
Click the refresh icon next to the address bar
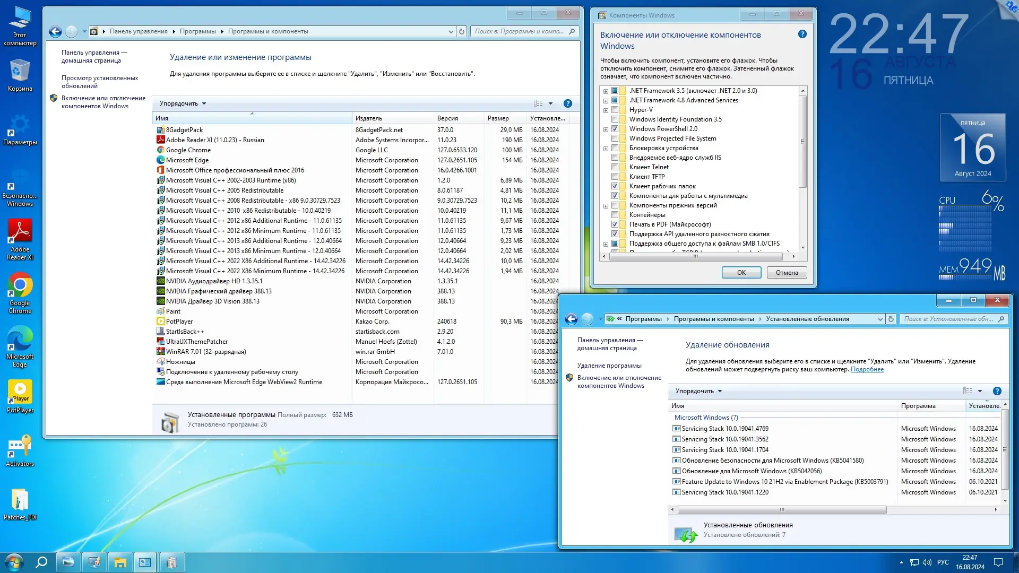point(461,31)
